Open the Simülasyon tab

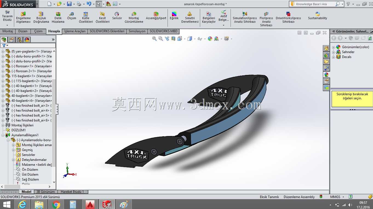tap(137, 31)
